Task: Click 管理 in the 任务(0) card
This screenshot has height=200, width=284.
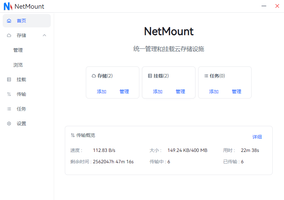Action: point(237,91)
